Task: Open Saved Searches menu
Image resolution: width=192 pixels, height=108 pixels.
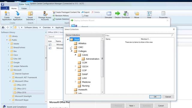Action: point(30,16)
